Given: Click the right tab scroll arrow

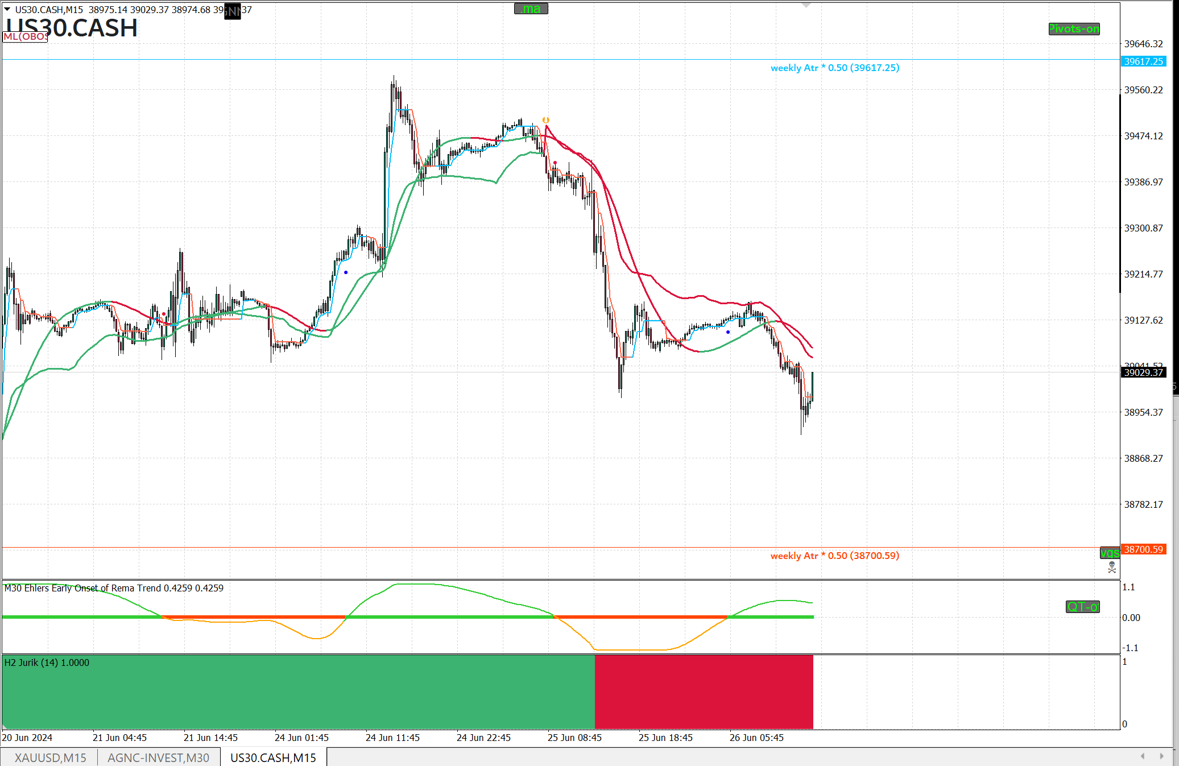Looking at the screenshot, I should point(1162,756).
